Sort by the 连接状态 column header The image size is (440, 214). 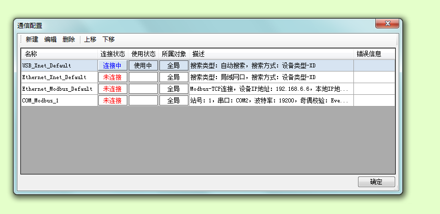(113, 54)
